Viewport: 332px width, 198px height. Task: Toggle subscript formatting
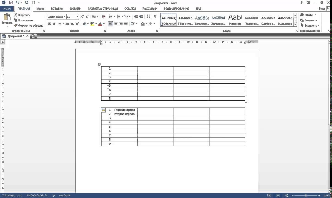73,24
